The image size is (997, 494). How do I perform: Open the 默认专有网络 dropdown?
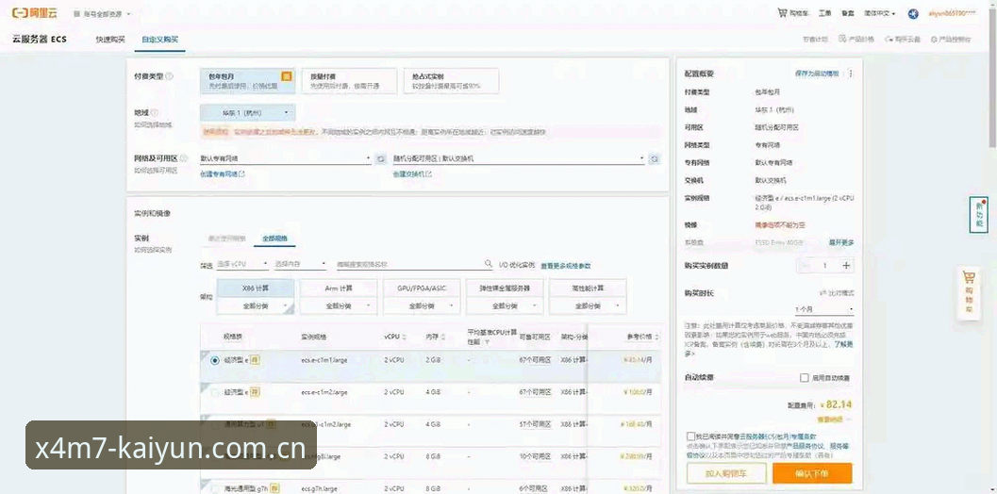tap(286, 158)
